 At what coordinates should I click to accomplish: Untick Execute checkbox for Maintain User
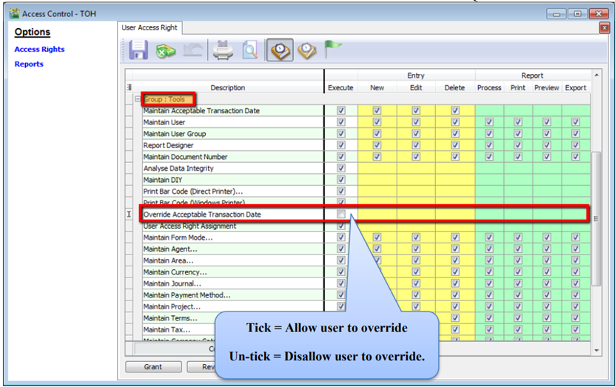340,122
